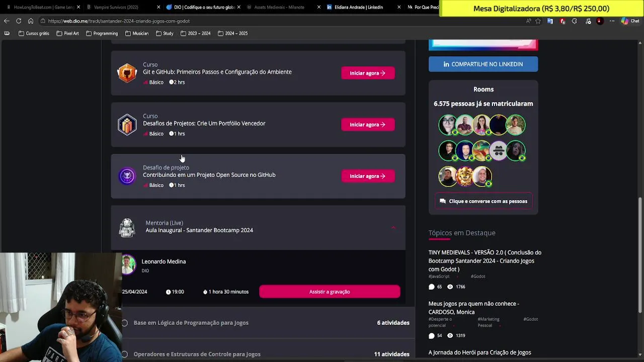Open the Cursos grátis bookmark folder
644x362 pixels.
pyautogui.click(x=34, y=33)
